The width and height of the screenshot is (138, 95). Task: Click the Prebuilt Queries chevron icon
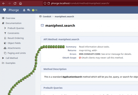(5, 28)
